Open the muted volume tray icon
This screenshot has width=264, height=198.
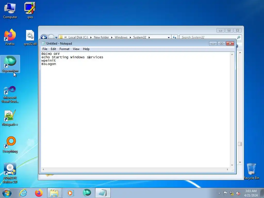pos(238,193)
